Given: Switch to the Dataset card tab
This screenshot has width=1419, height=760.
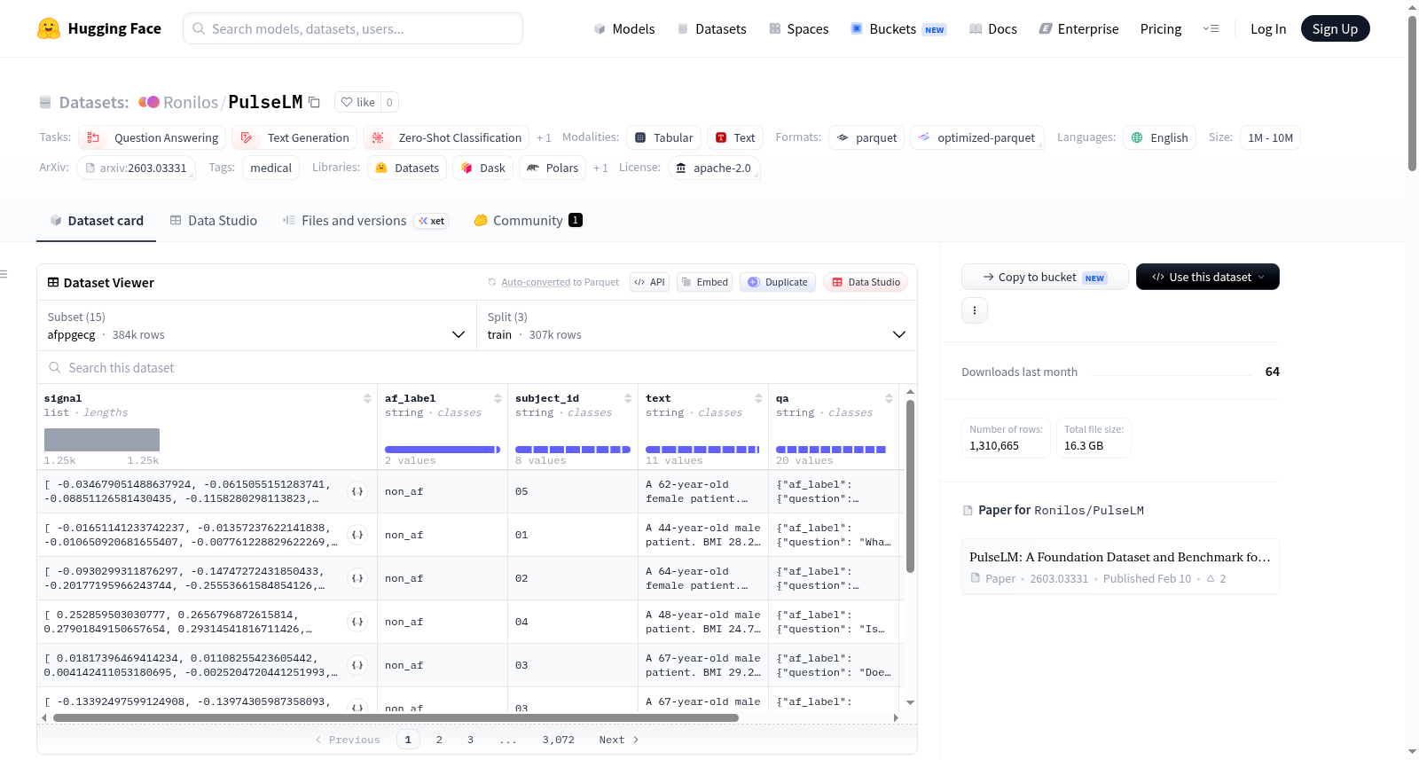Looking at the screenshot, I should 97,221.
